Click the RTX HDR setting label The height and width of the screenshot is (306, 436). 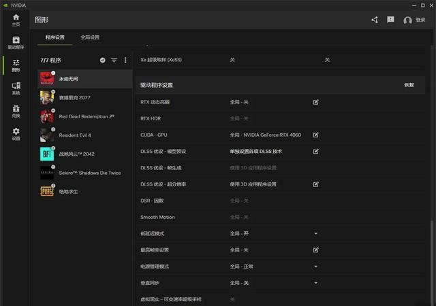click(x=151, y=118)
